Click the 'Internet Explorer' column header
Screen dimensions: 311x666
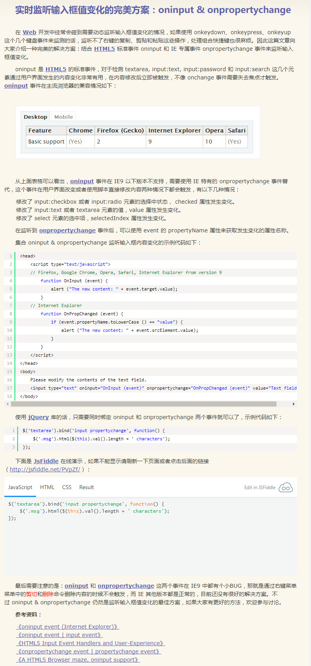coord(175,131)
